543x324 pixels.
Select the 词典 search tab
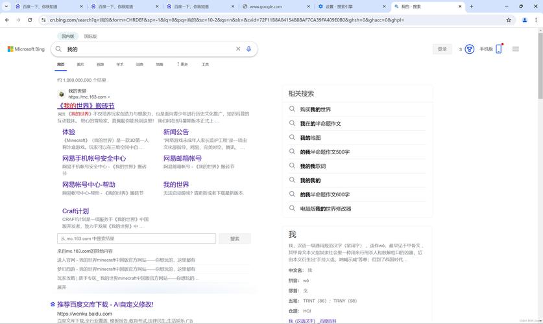point(139,64)
